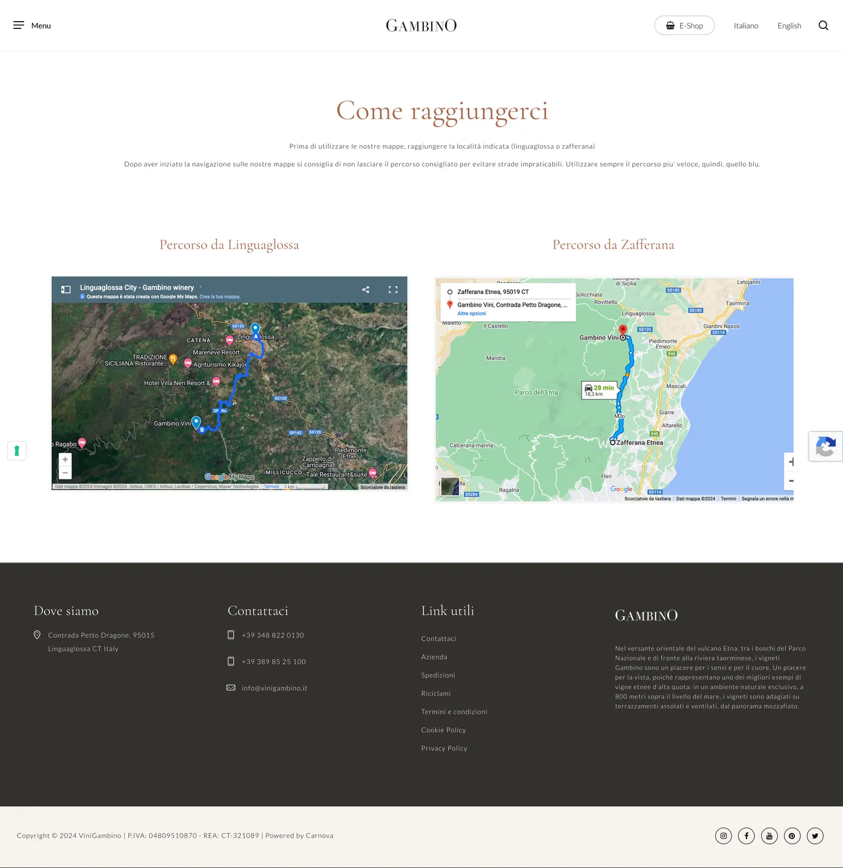Screen dimensions: 843x868
Task: Open the Spedizioni footer link
Action: (438, 675)
